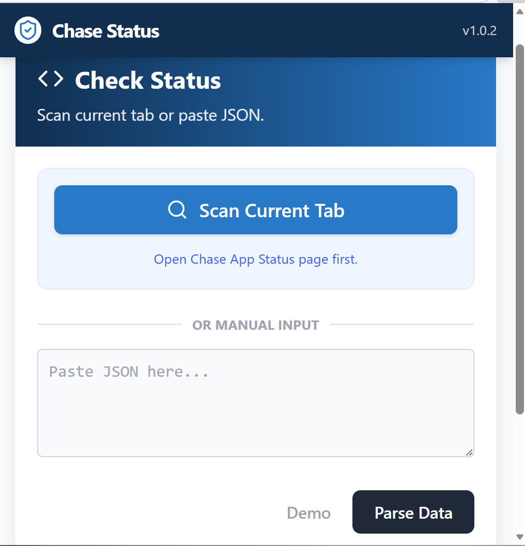
Task: Click the code brackets icon beside Check Status
Action: coord(51,79)
